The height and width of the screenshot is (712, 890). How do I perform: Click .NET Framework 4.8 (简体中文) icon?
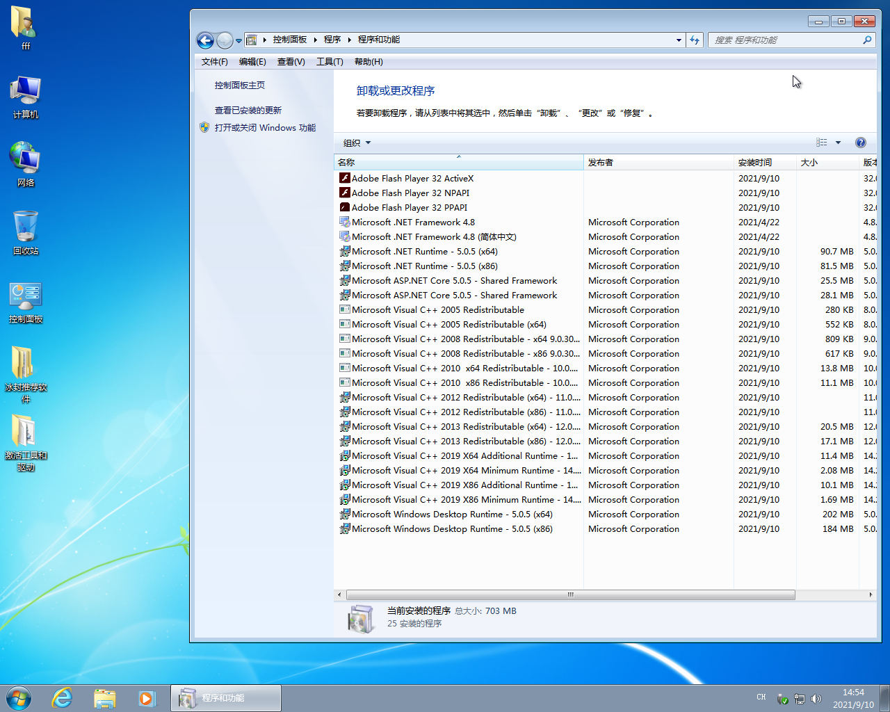344,236
